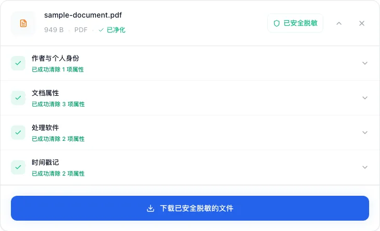Click the green check icon for 处理软件
Screen dimensions: 380x231
[x=18, y=133]
